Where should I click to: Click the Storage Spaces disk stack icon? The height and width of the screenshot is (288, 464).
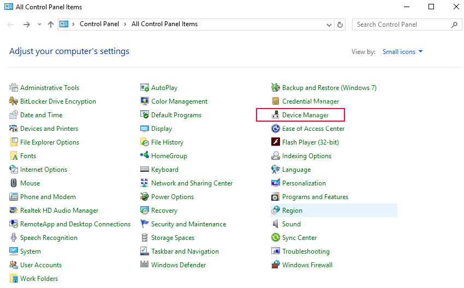pyautogui.click(x=145, y=237)
